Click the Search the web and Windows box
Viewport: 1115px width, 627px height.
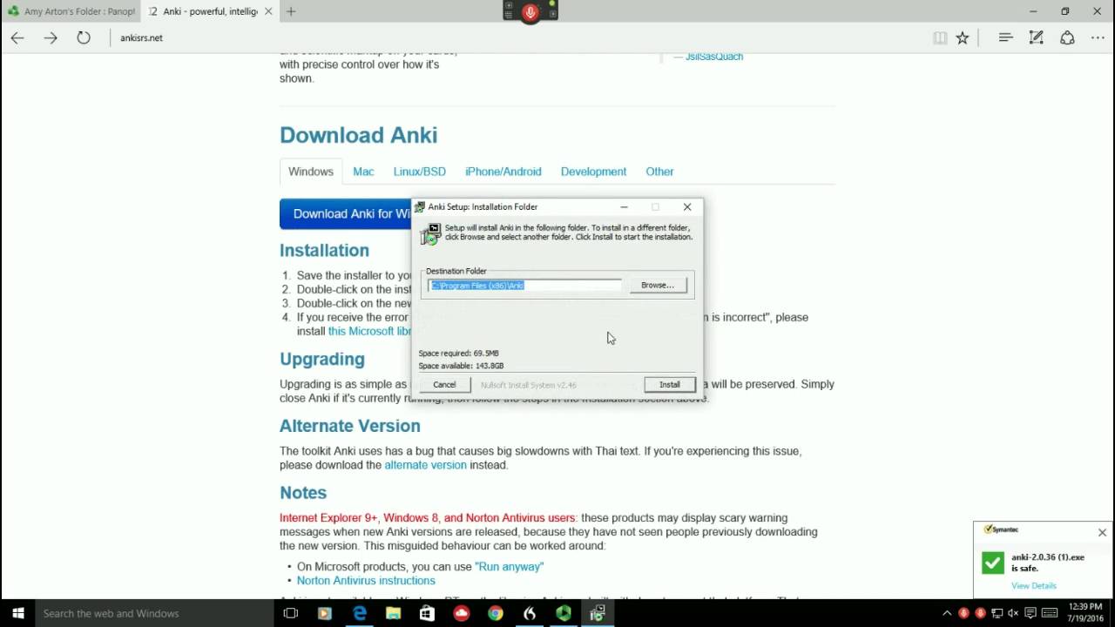click(x=153, y=613)
